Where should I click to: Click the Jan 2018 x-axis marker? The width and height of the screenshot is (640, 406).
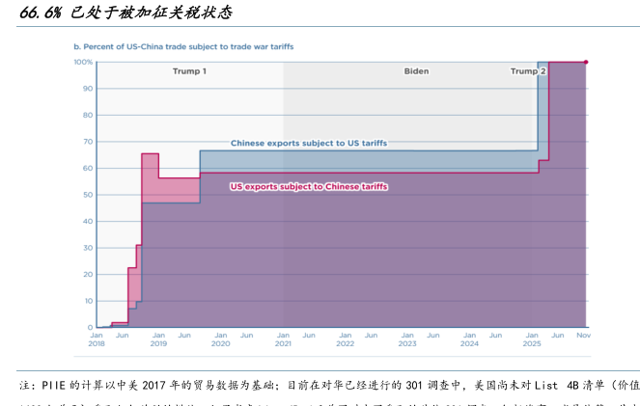pos(97,339)
